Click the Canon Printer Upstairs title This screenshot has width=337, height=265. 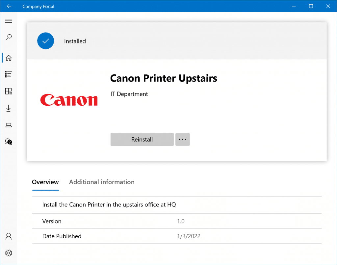coord(164,78)
